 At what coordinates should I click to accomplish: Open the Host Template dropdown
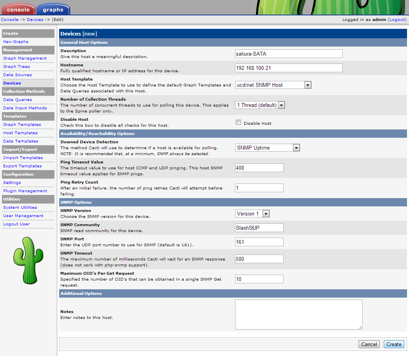[x=273, y=85]
